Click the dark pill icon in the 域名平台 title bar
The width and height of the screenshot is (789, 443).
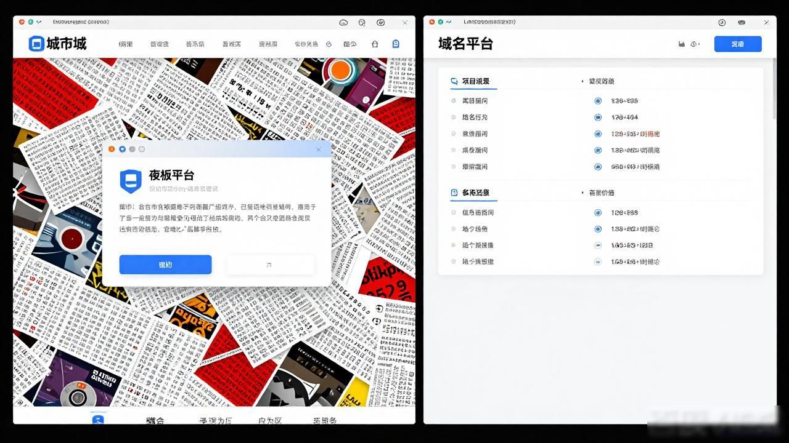click(x=742, y=22)
